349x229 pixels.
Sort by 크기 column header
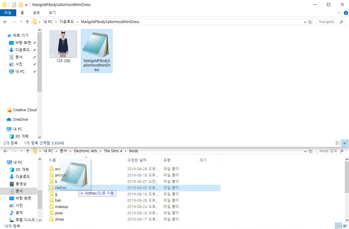[209, 160]
